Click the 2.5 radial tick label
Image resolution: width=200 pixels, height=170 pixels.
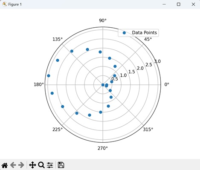[x=149, y=65]
